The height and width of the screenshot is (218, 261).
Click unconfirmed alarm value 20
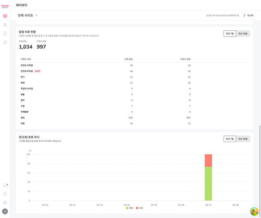[x=189, y=83]
